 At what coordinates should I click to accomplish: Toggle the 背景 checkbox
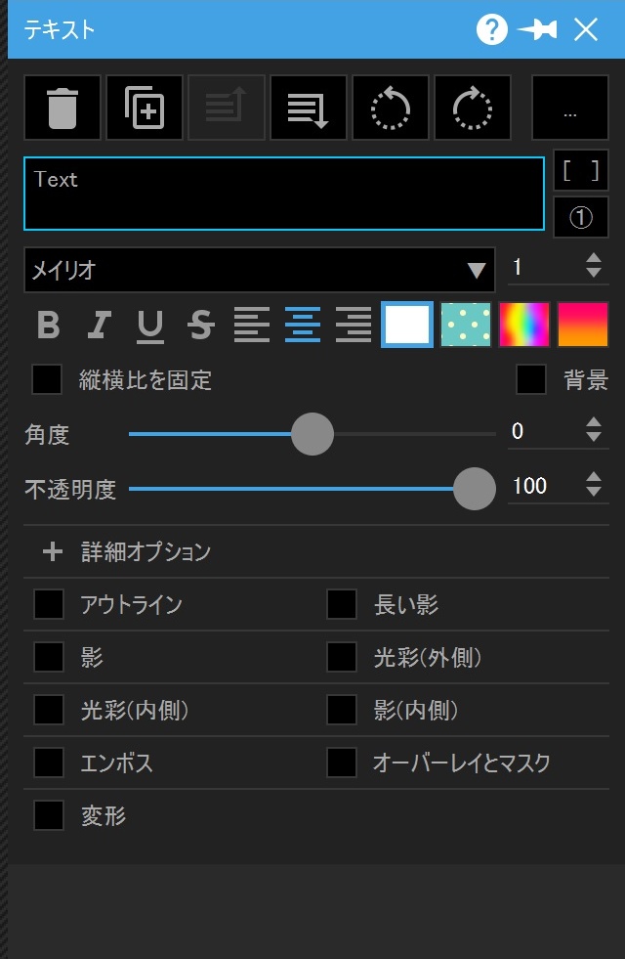531,379
